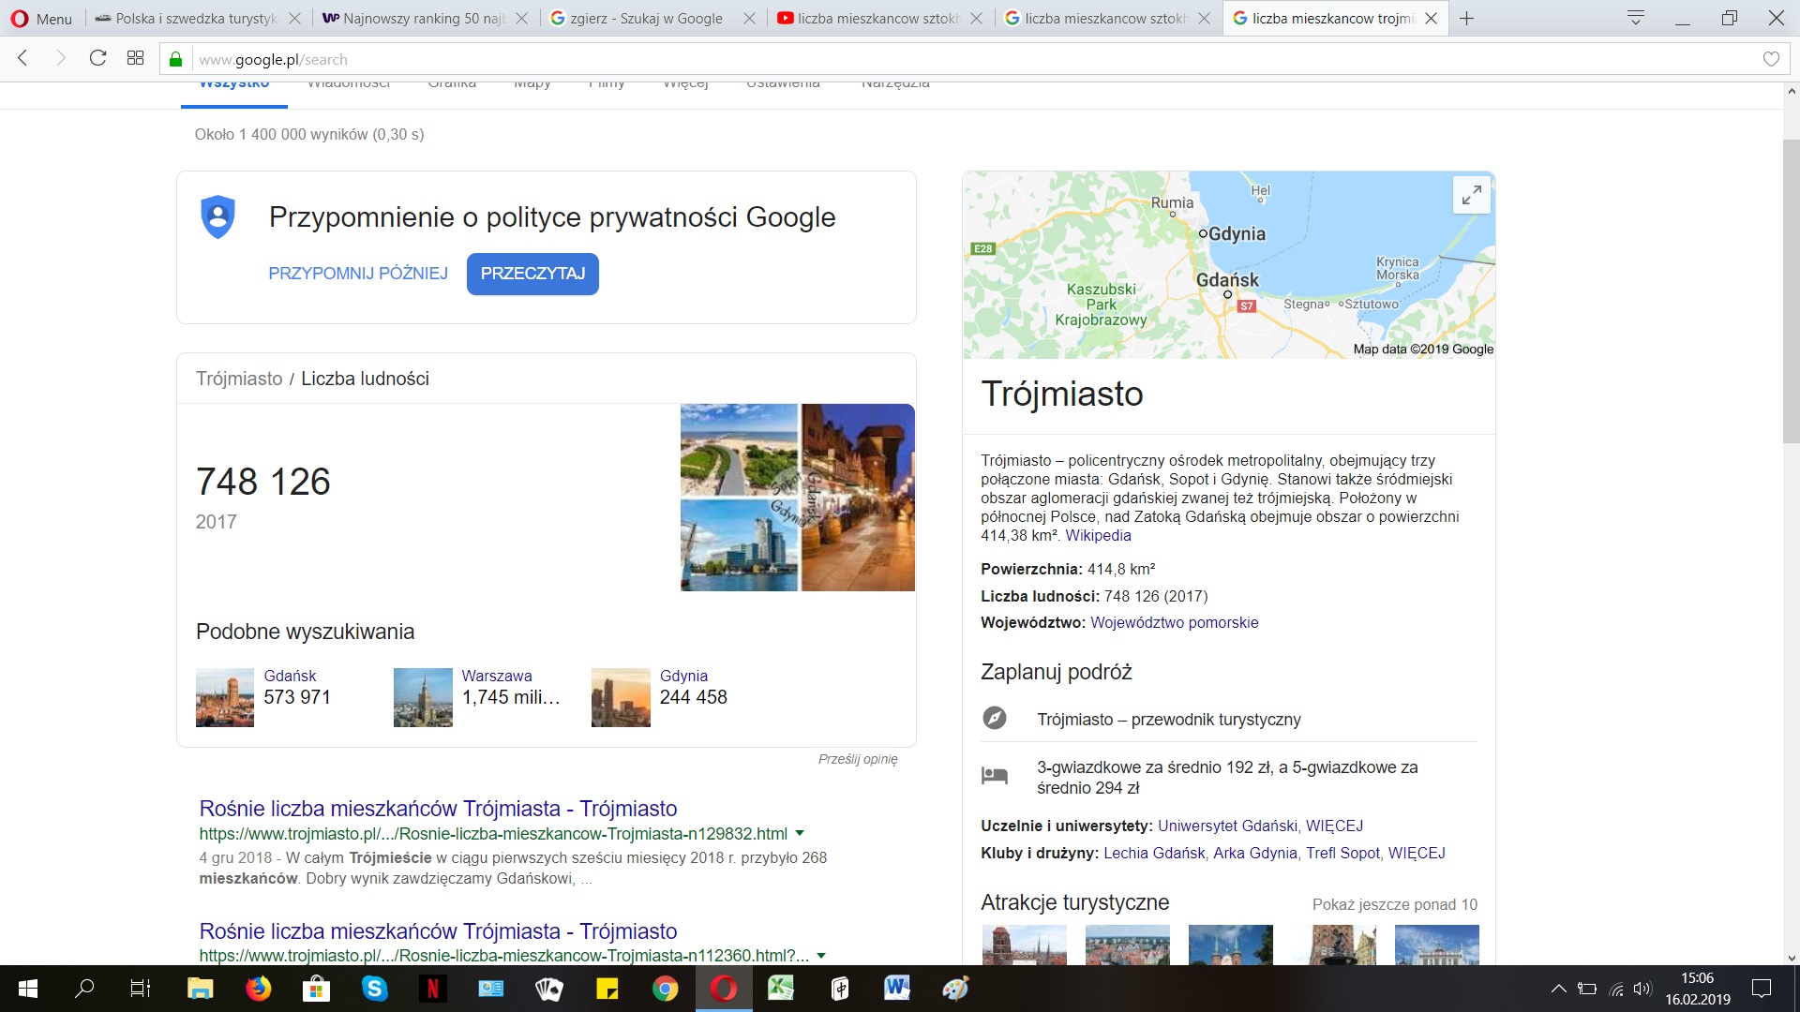Open Skype from the taskbar
The width and height of the screenshot is (1800, 1012).
(x=374, y=989)
